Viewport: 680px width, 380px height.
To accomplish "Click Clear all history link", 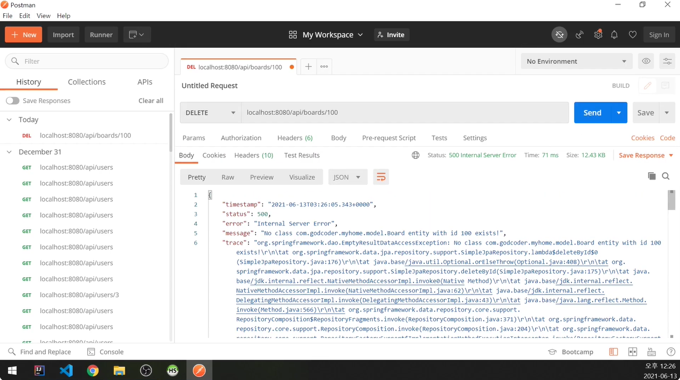I will click(151, 100).
